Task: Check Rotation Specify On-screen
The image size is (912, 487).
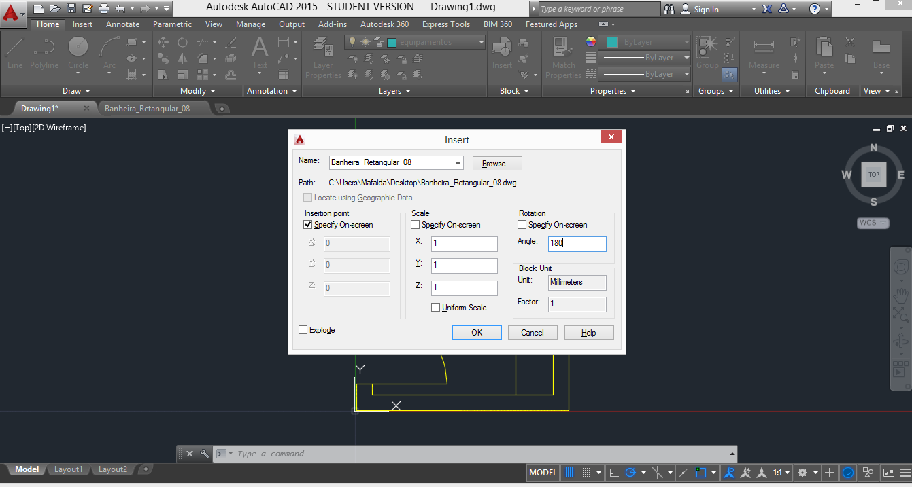Action: coord(522,225)
